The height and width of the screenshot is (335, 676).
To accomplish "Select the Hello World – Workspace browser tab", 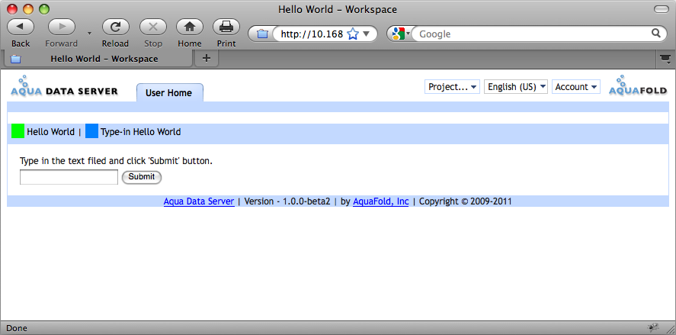I will click(x=104, y=59).
